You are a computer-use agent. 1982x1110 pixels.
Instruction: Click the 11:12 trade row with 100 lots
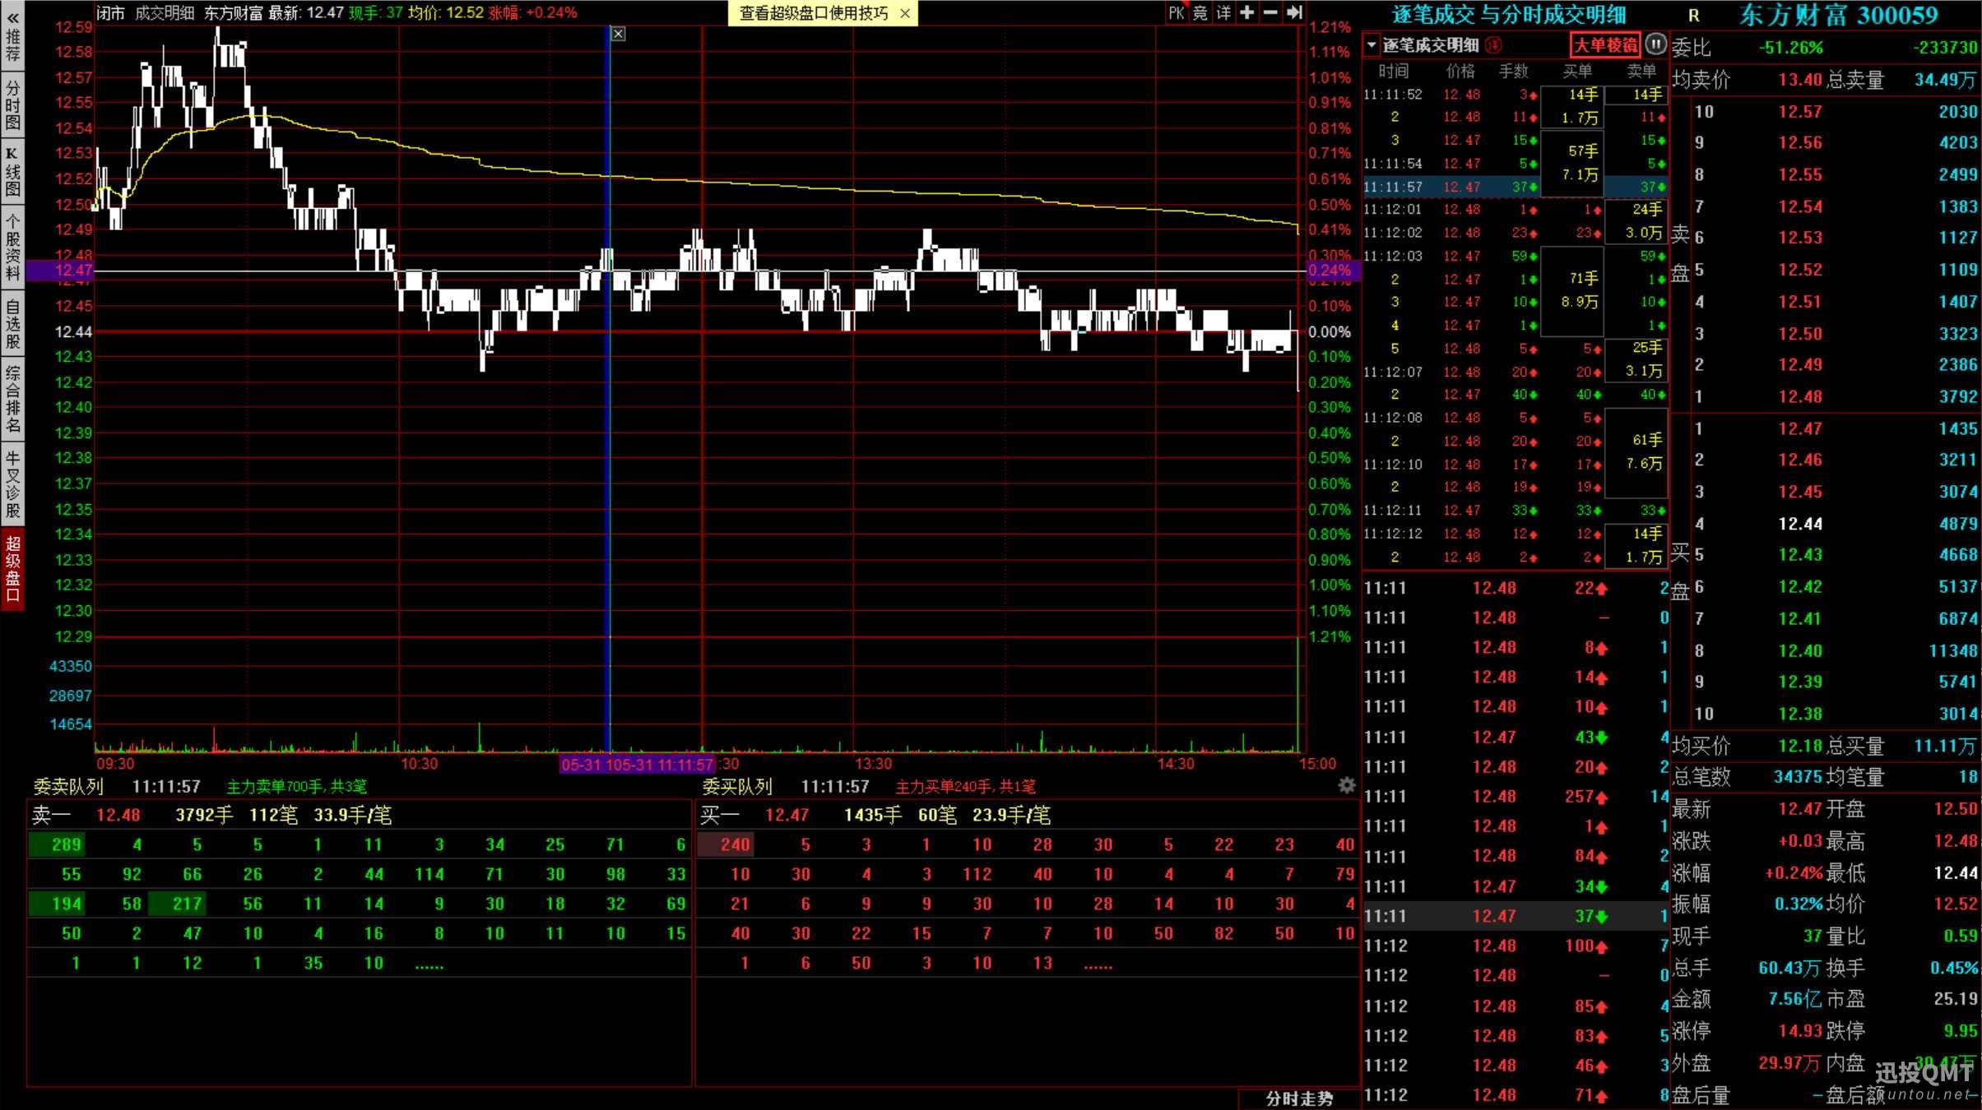1516,946
